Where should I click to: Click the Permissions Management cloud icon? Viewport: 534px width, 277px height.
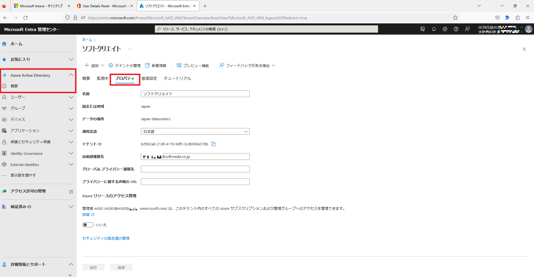pyautogui.click(x=4, y=191)
